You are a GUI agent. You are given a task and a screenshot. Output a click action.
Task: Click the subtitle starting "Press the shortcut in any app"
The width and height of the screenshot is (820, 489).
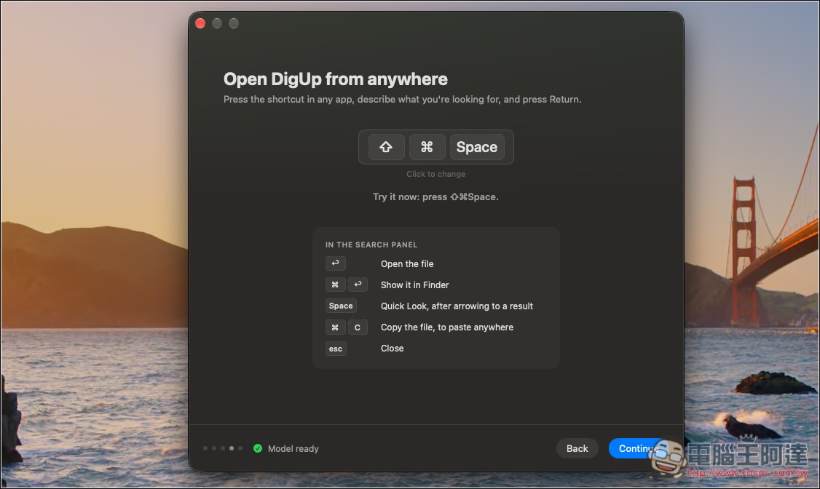[x=403, y=99]
